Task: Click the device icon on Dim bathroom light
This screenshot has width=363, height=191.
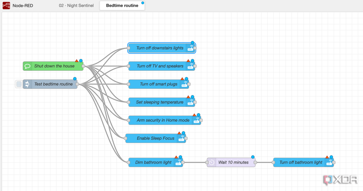Action: click(178, 162)
